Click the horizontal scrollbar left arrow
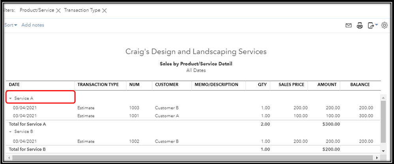This screenshot has height=164, width=394. pyautogui.click(x=9, y=158)
